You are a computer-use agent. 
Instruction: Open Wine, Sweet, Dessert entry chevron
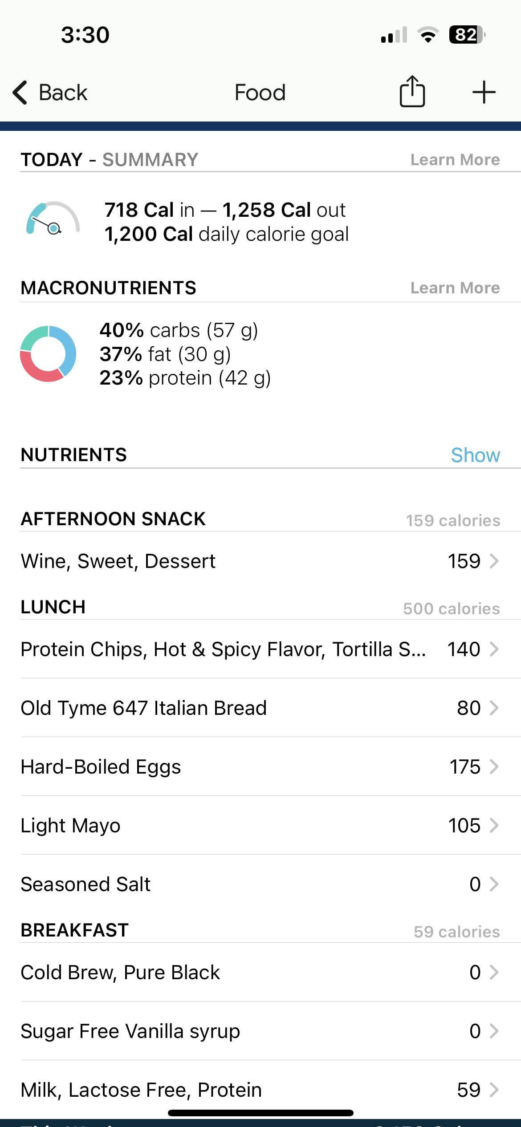pos(494,561)
